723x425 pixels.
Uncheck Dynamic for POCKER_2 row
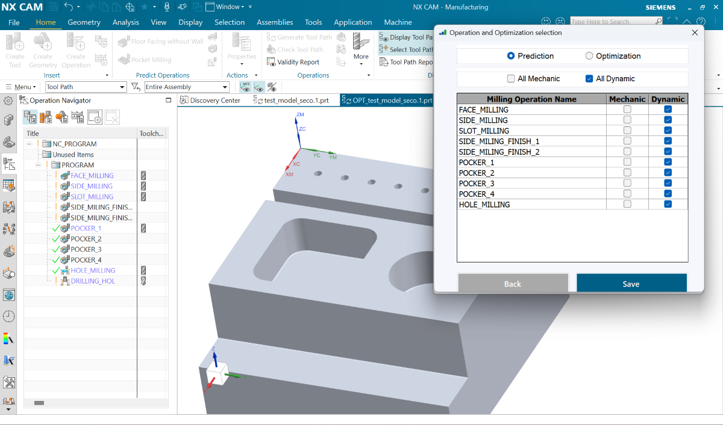[668, 173]
